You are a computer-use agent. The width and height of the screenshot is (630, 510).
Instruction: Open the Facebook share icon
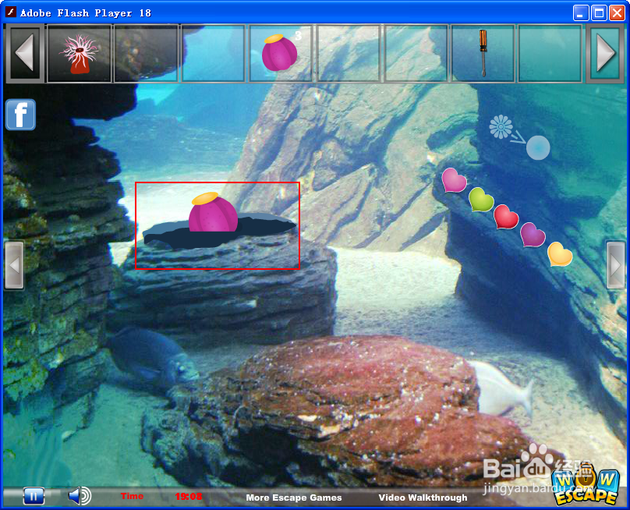click(x=20, y=115)
